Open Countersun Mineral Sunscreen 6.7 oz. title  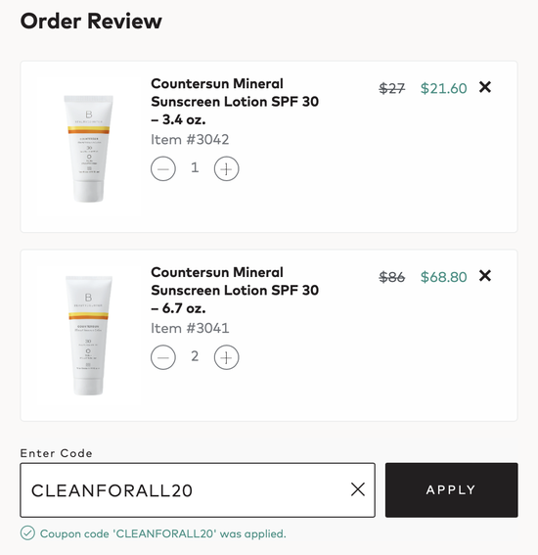(235, 291)
